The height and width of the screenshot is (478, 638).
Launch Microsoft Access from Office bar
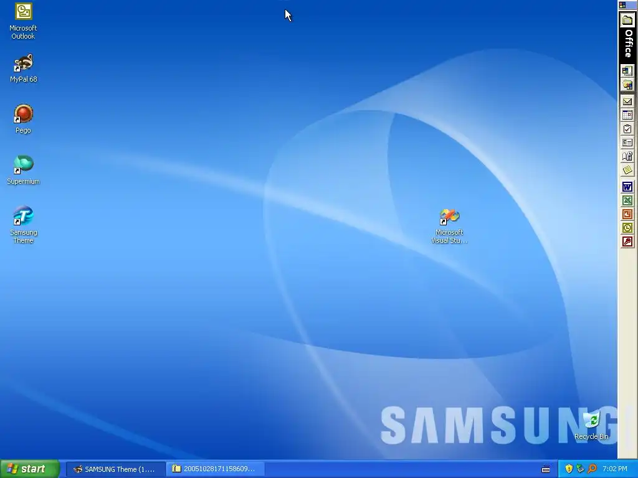pyautogui.click(x=627, y=241)
